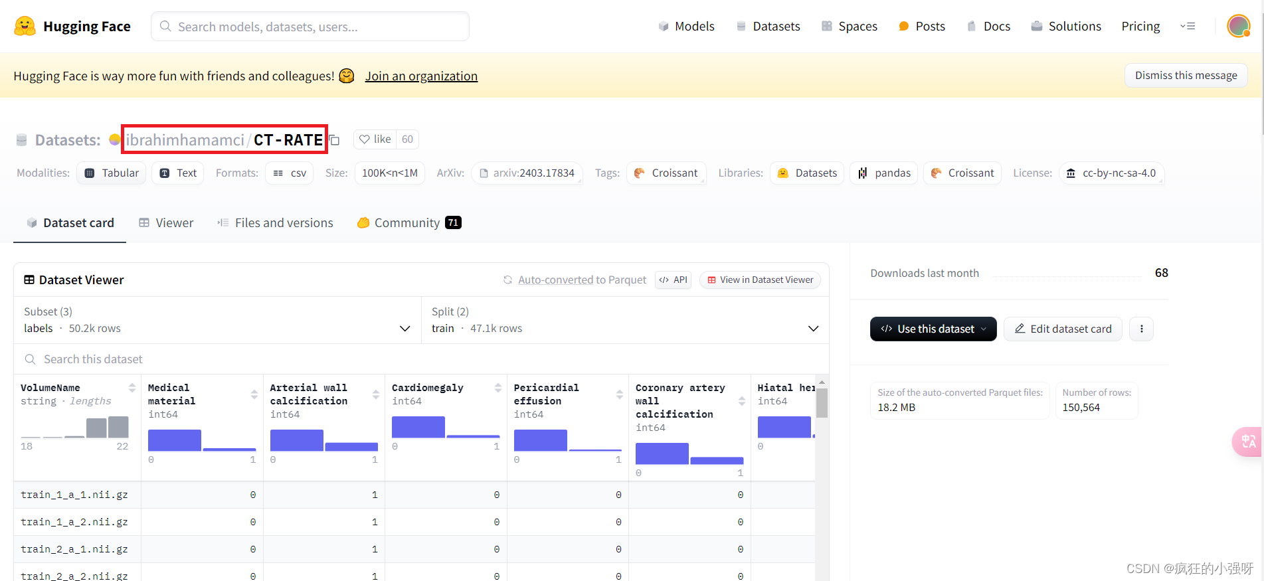Switch to Viewer tab

pos(166,223)
